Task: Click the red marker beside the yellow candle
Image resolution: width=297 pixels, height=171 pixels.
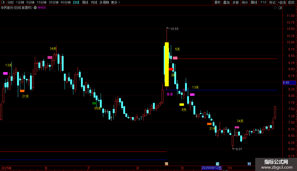Action: click(171, 69)
